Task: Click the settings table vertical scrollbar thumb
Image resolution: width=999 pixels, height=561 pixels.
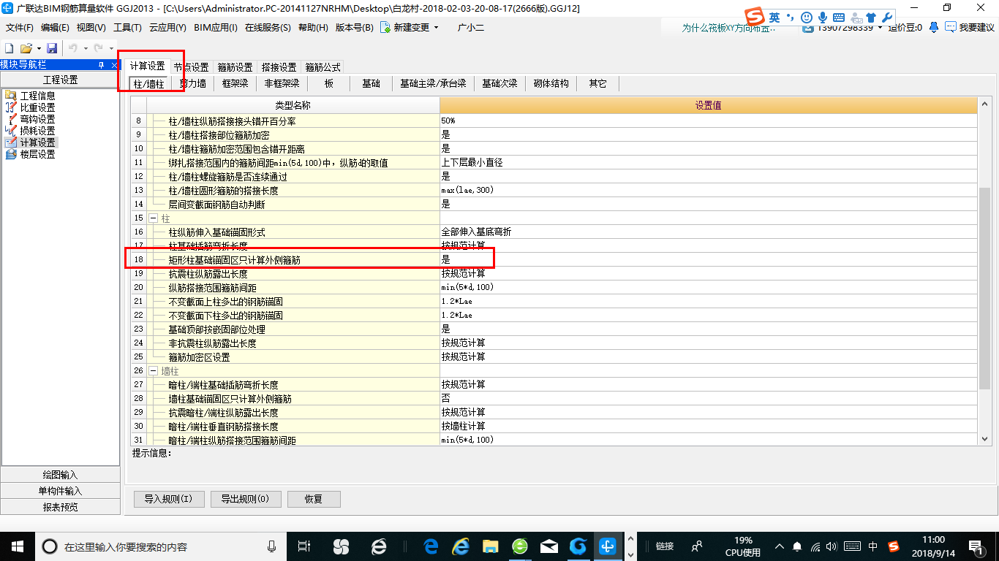Action: pyautogui.click(x=985, y=288)
